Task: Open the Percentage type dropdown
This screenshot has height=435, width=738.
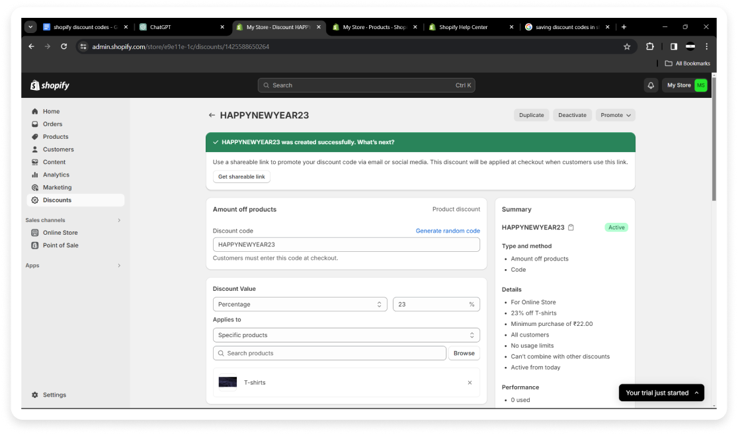Action: coord(300,304)
